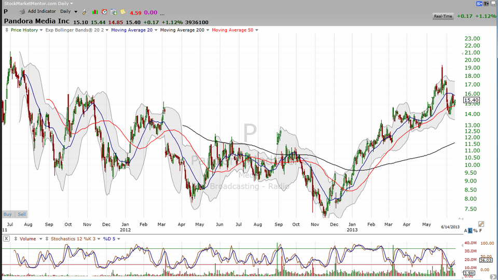Screen dimensions: 498x280
Task: Click the 6/14/2013 date label
Action: point(450,227)
